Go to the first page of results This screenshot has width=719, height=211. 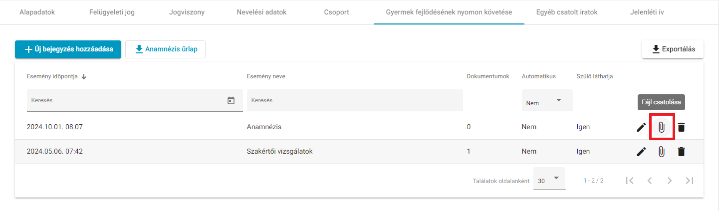[630, 181]
